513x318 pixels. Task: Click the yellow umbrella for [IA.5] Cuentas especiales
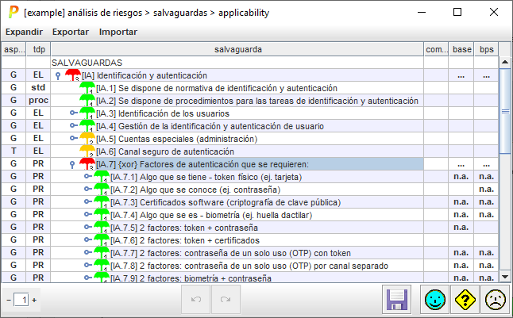87,138
